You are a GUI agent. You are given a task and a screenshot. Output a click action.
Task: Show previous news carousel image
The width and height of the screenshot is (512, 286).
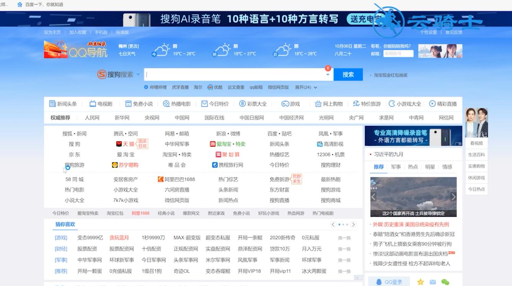[373, 197]
